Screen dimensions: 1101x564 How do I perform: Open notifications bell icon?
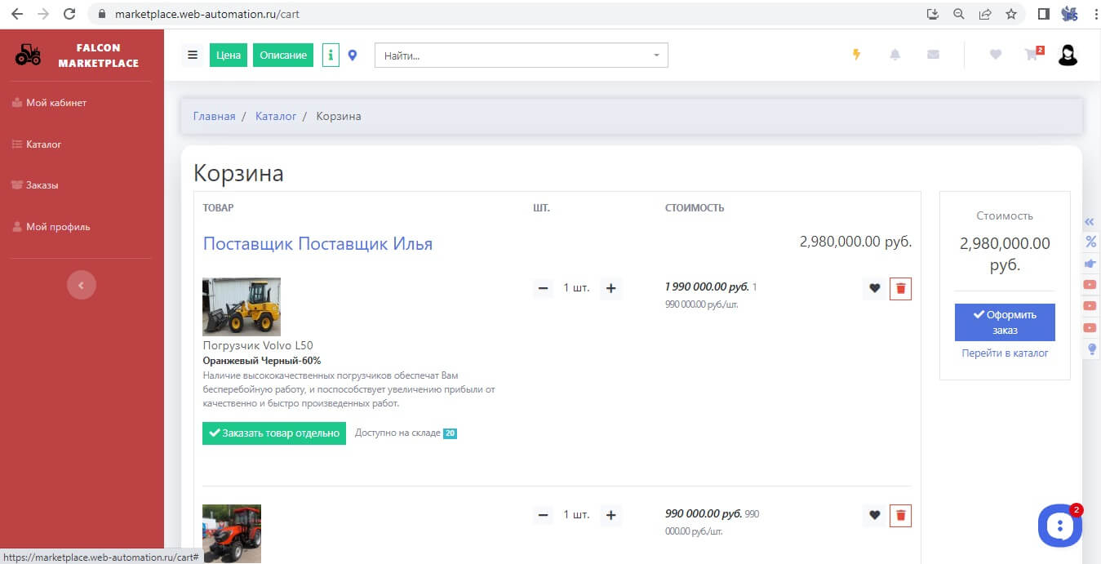(895, 55)
